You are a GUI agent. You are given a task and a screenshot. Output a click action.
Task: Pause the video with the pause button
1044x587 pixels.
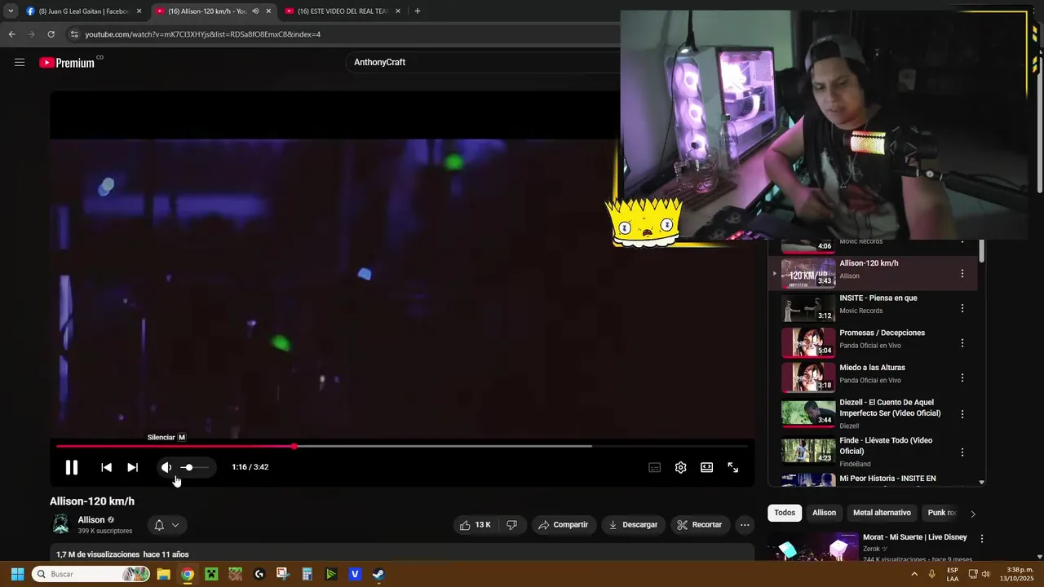tap(72, 467)
